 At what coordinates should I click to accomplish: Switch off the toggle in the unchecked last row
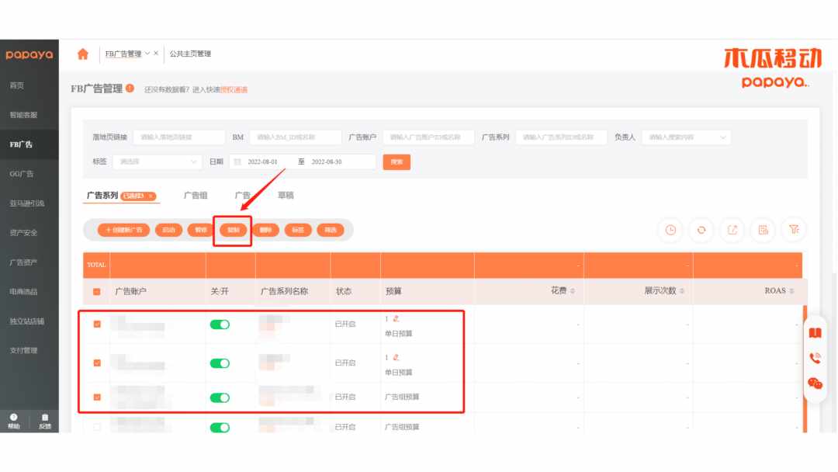[220, 428]
